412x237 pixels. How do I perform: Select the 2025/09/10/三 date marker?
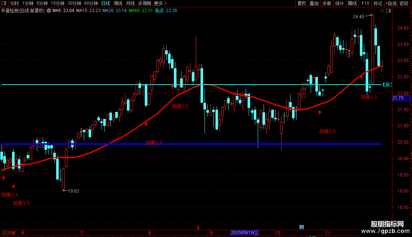245,233
